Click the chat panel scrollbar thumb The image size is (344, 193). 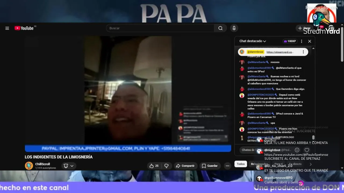tap(313, 138)
